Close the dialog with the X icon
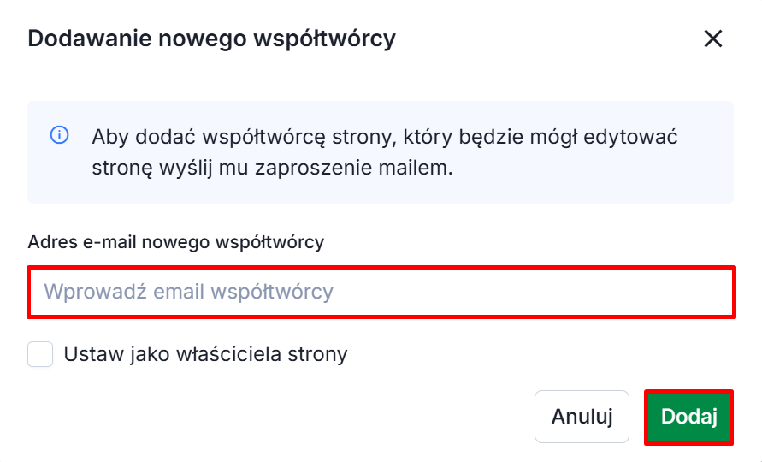 tap(712, 38)
